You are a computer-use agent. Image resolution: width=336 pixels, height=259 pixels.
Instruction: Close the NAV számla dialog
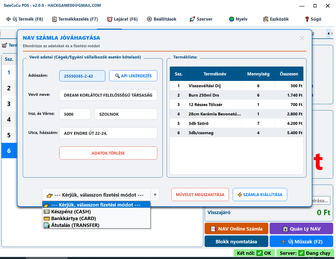302,38
